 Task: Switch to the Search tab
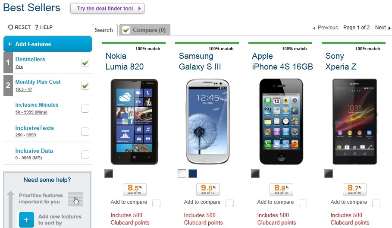point(104,30)
